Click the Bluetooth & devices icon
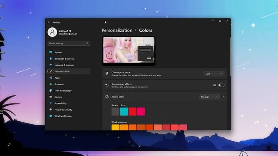This screenshot has width=278, height=156. coord(51,58)
